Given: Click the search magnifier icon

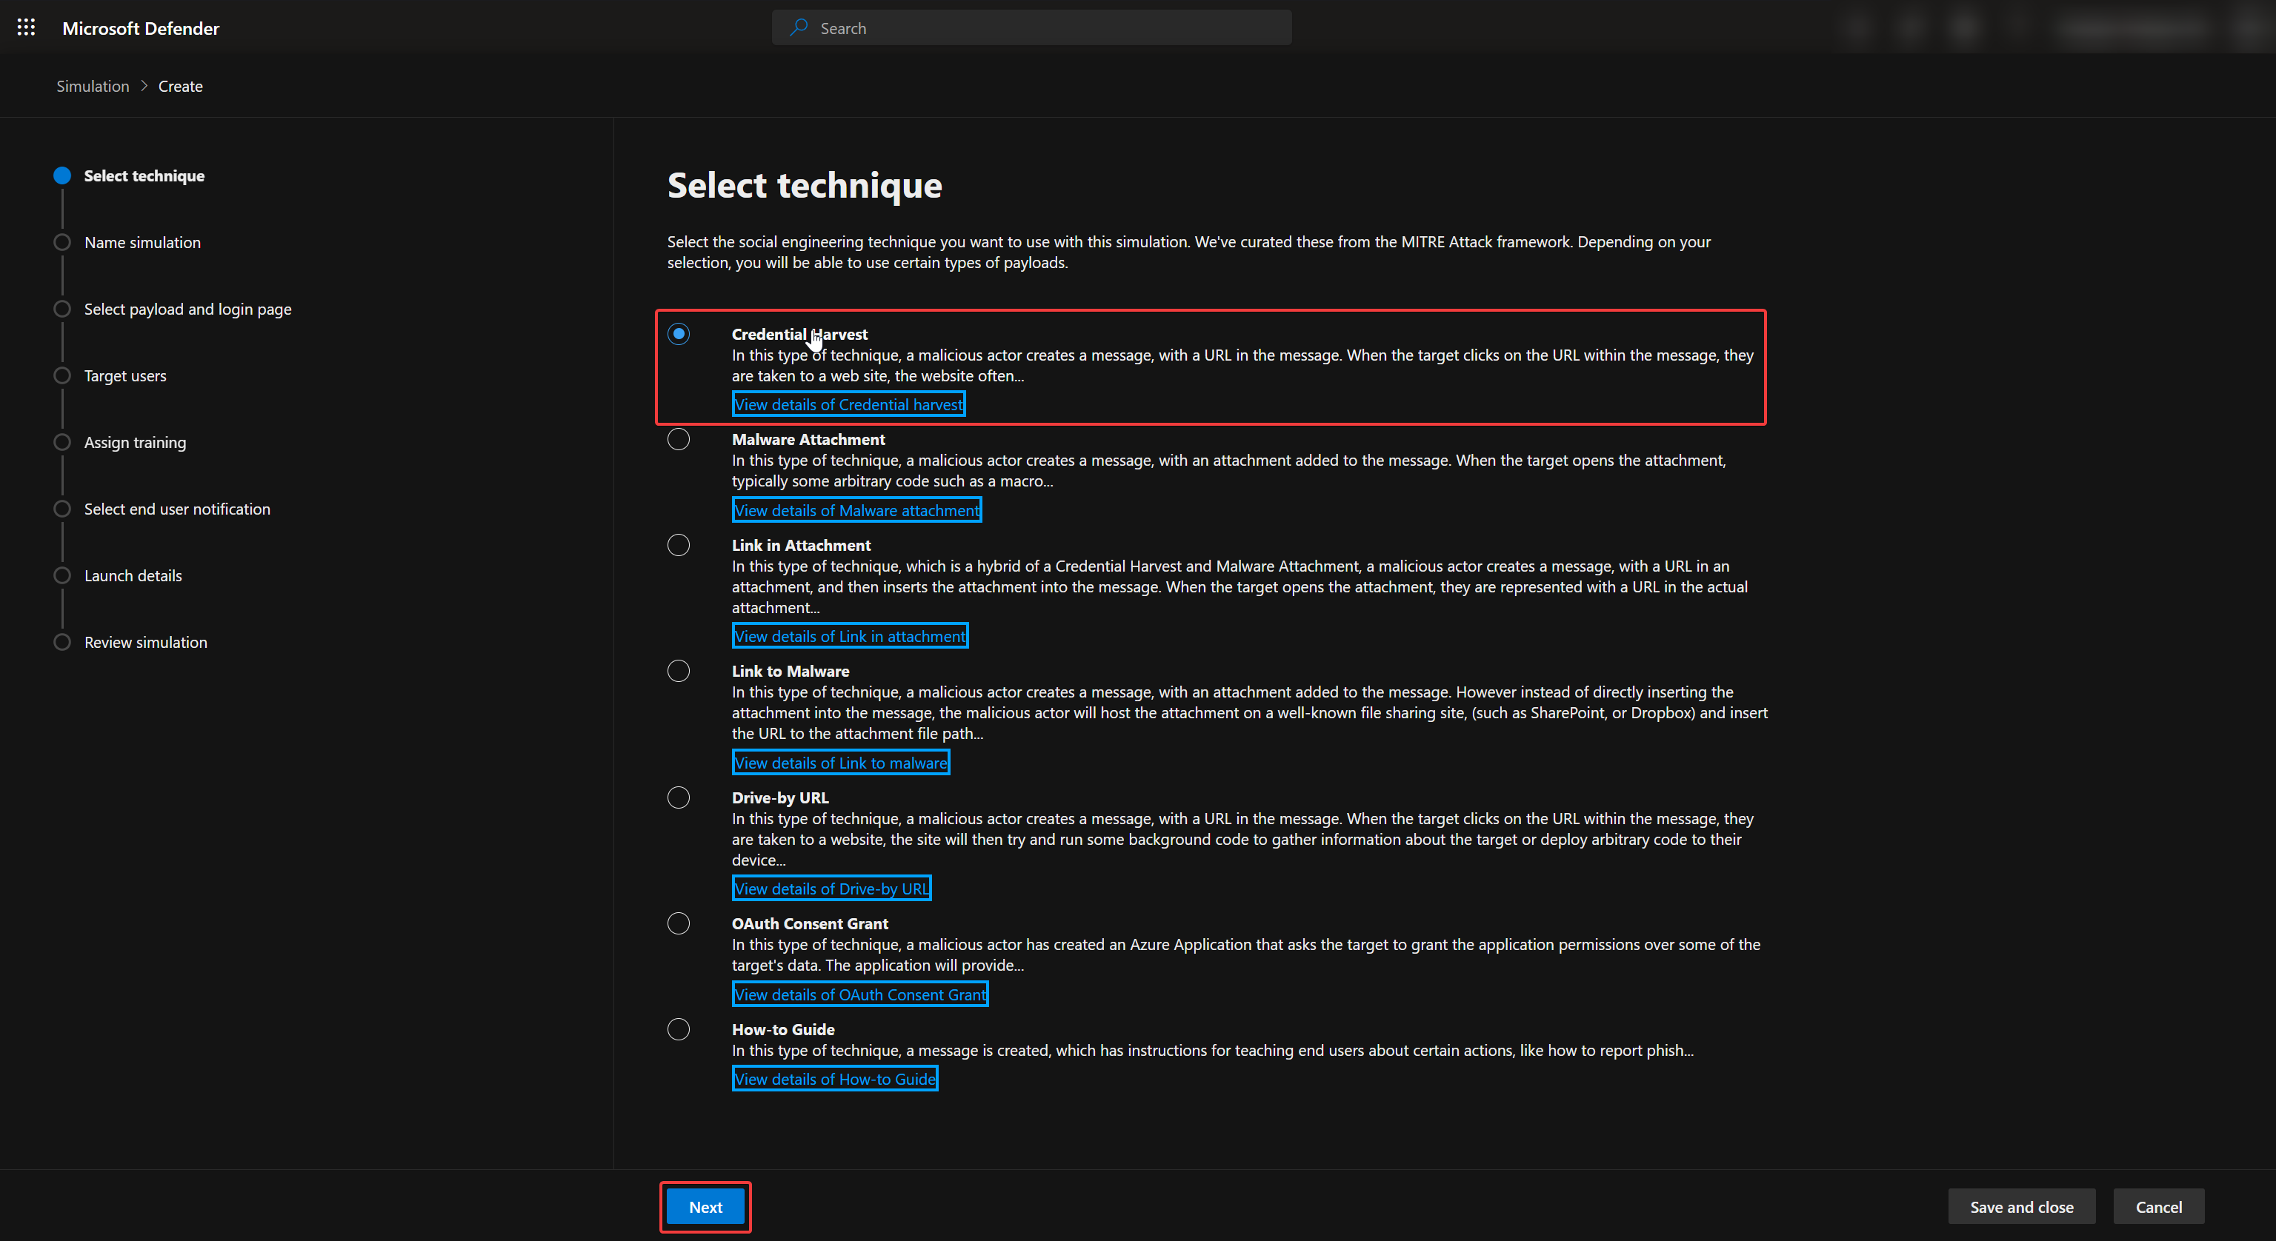Looking at the screenshot, I should click(x=799, y=27).
